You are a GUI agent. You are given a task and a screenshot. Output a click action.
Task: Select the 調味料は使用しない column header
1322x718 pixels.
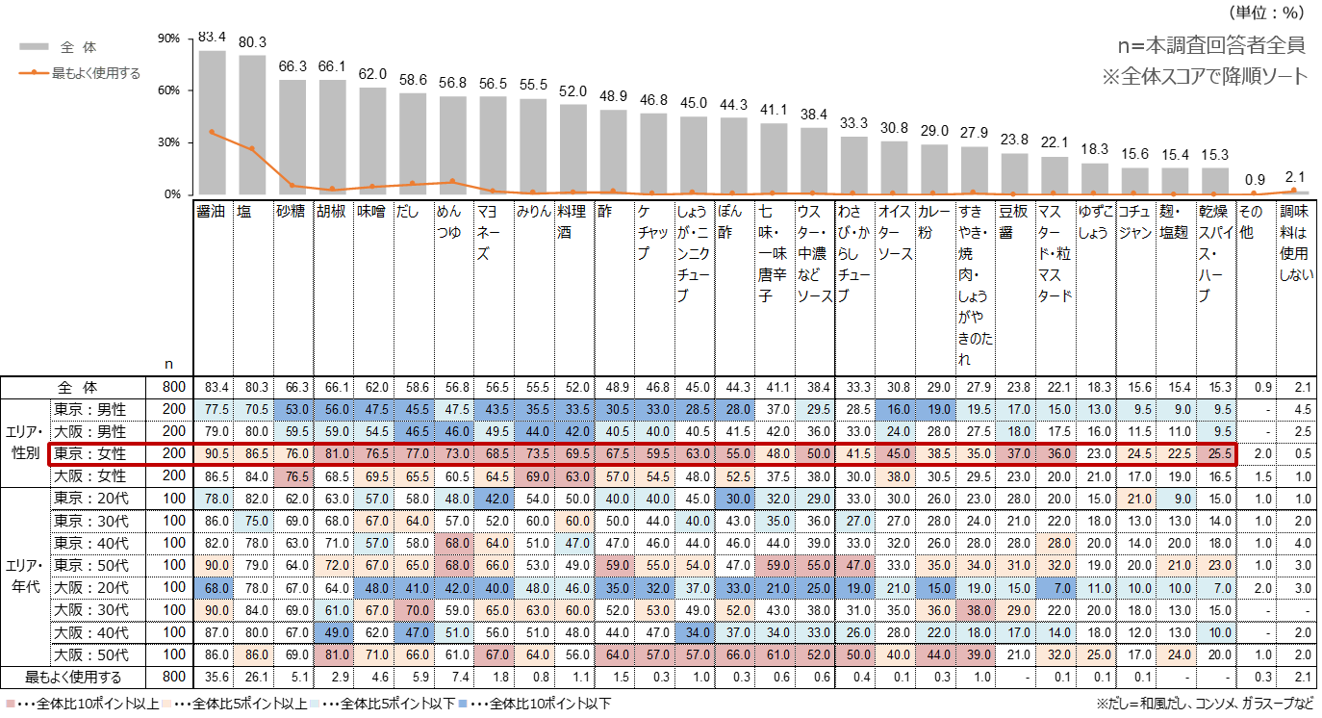(1295, 243)
